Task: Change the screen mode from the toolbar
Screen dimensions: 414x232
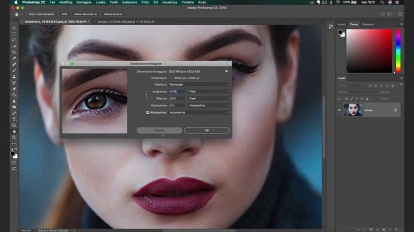Action: pyautogui.click(x=14, y=169)
